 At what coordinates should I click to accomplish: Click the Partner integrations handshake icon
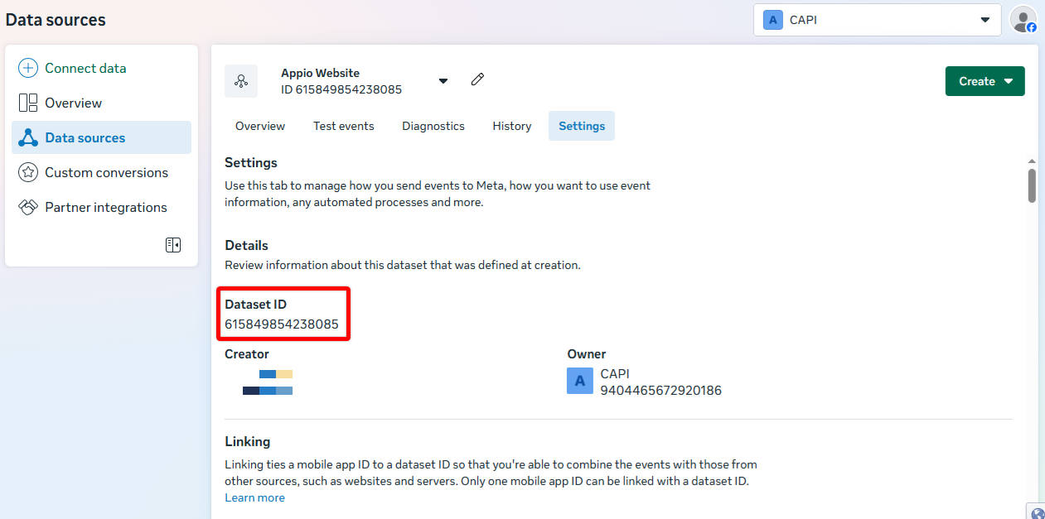pyautogui.click(x=28, y=207)
